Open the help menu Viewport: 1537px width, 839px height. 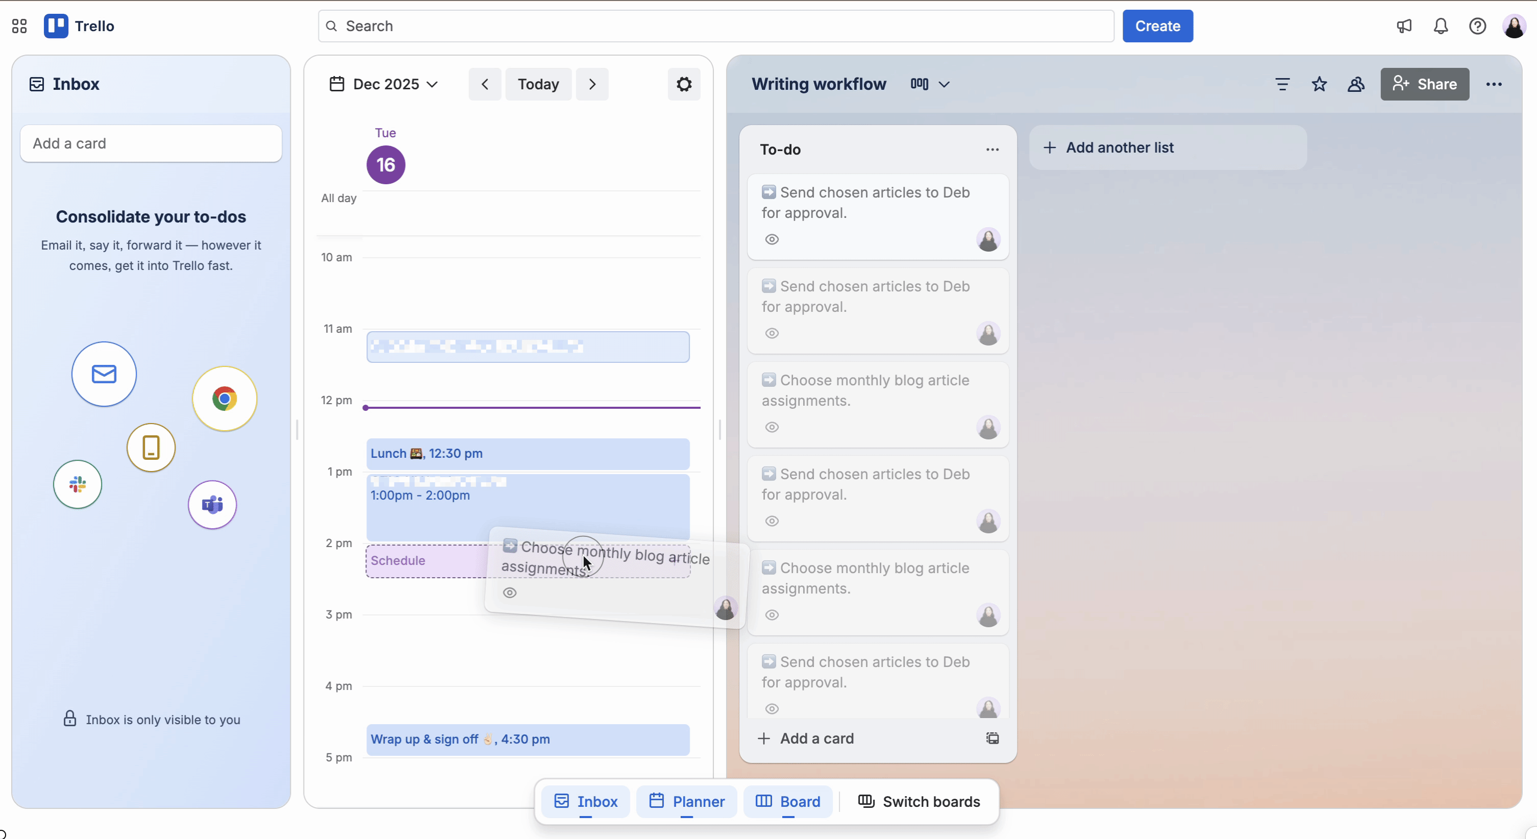(1478, 26)
